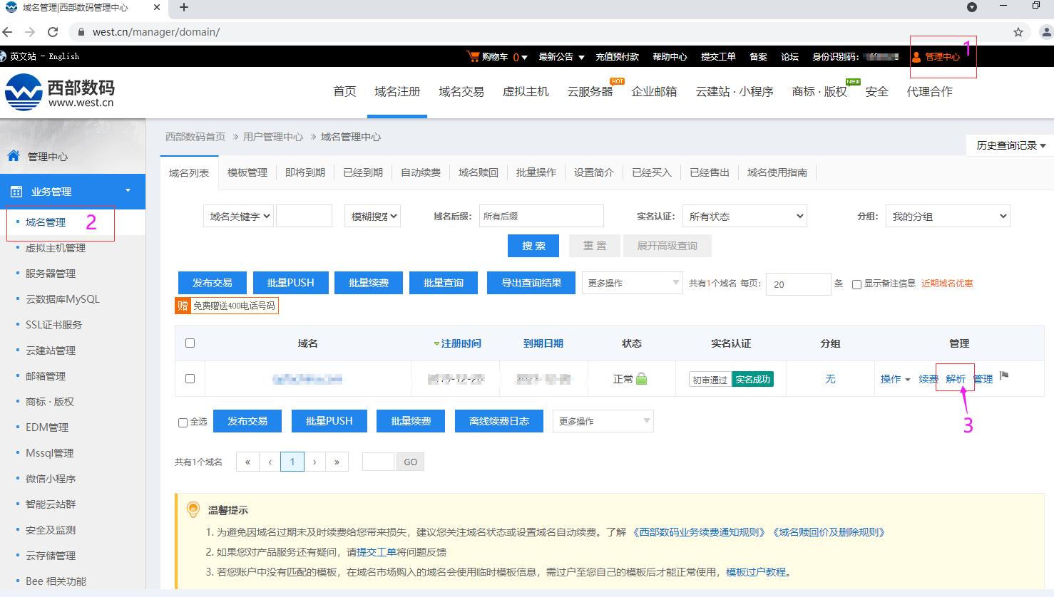
Task: Open the 实名认证 所有状态 dropdown
Action: pos(745,216)
